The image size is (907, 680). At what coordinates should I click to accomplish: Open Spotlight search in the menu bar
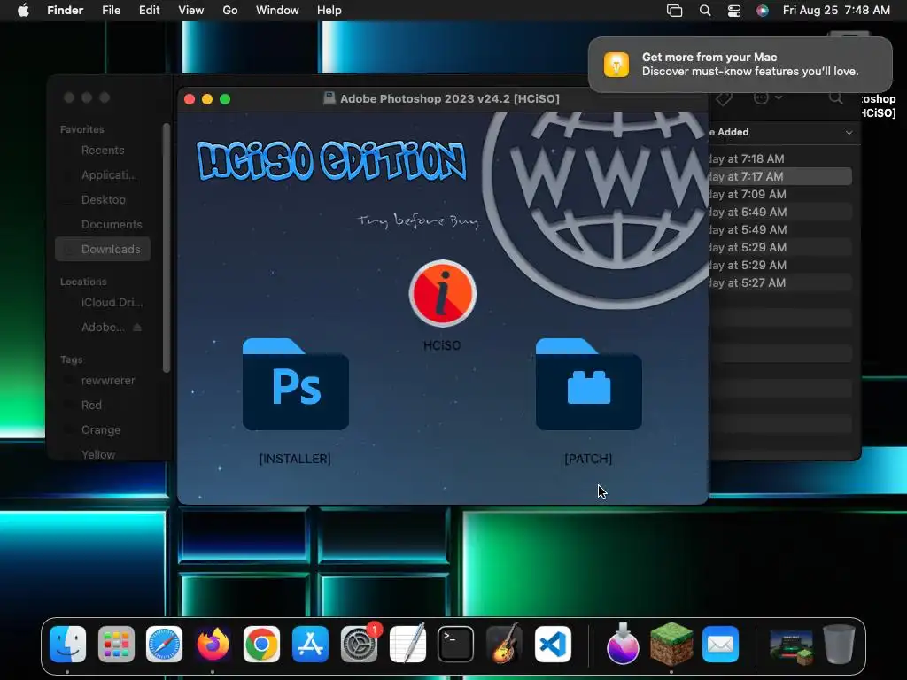[x=704, y=11]
